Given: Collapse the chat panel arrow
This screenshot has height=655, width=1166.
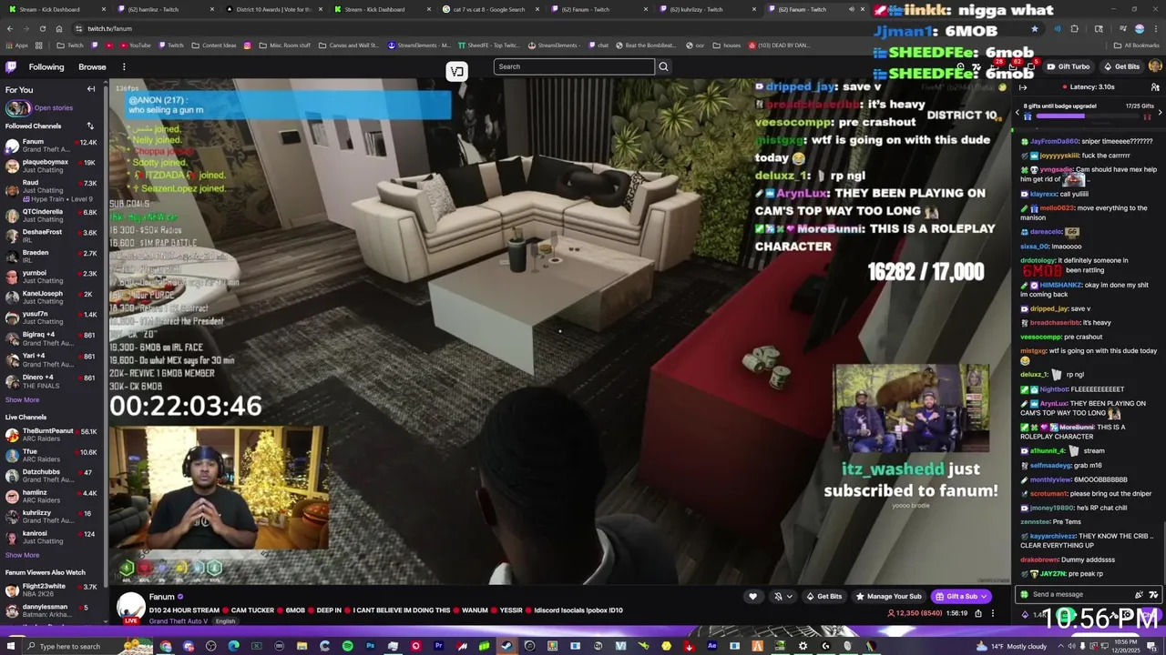Looking at the screenshot, I should (x=1022, y=87).
